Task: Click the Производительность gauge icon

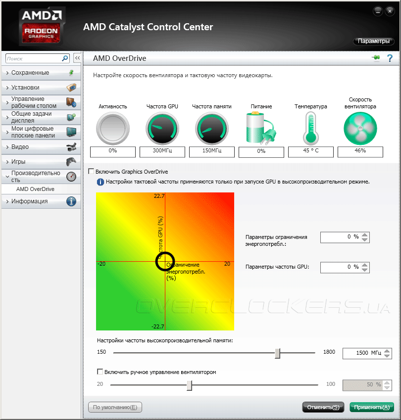Action: click(x=71, y=177)
